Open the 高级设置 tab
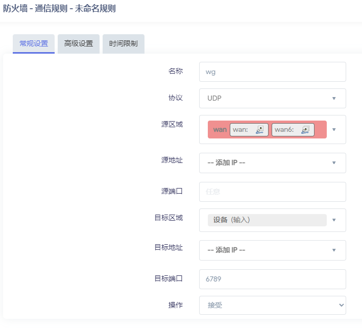The height and width of the screenshot is (328, 362). (79, 43)
